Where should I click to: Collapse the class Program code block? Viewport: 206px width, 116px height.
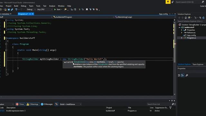(x=6, y=44)
